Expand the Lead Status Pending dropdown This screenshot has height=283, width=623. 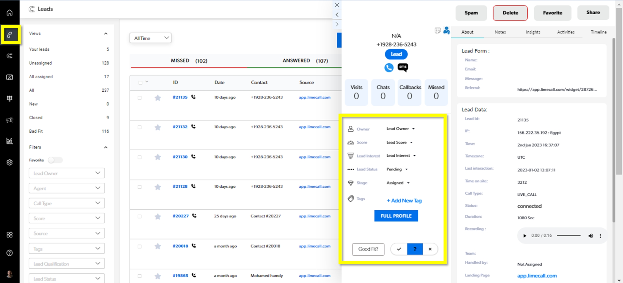click(x=397, y=169)
